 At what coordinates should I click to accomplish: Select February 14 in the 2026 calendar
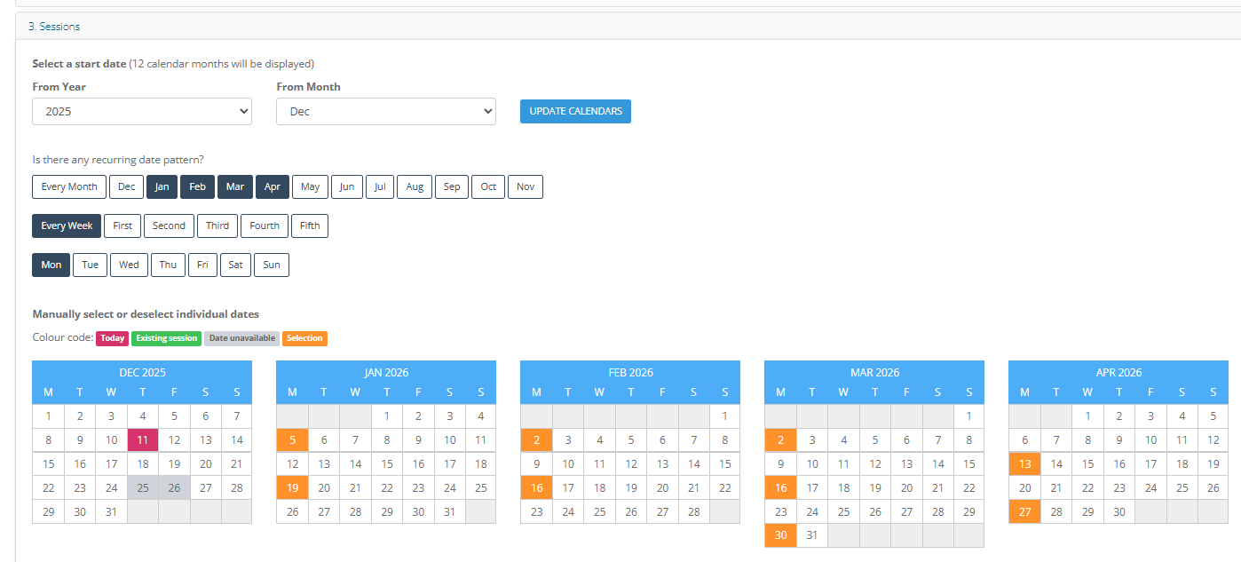click(x=693, y=463)
